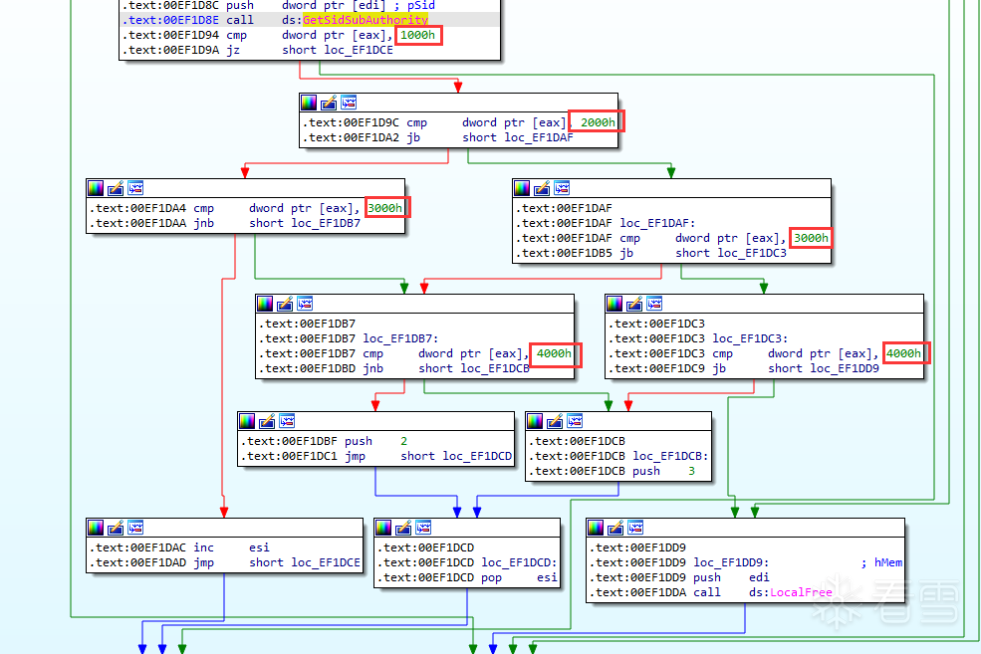Select the 1000h operand in the first cmp instruction
The image size is (981, 654).
tap(418, 35)
